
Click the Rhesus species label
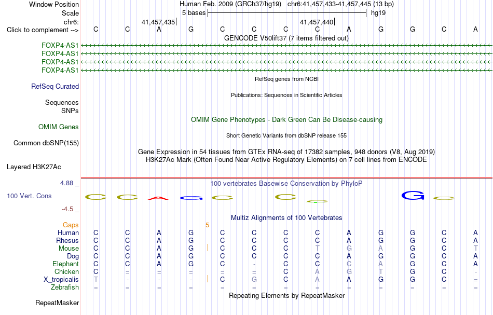coord(67,240)
